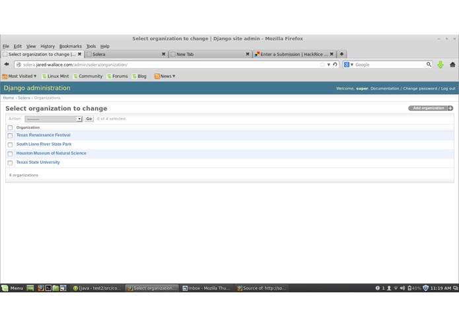
Task: Click the volume speaker icon in the system tray
Action: (x=402, y=288)
